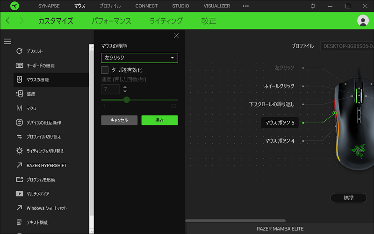Click the RAZER MAMBA ELITE device label
Screen dimensions: 374x234
(x=280, y=229)
